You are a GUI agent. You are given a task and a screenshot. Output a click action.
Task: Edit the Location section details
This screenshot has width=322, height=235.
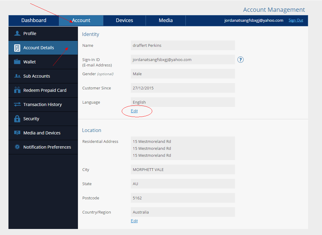134,221
